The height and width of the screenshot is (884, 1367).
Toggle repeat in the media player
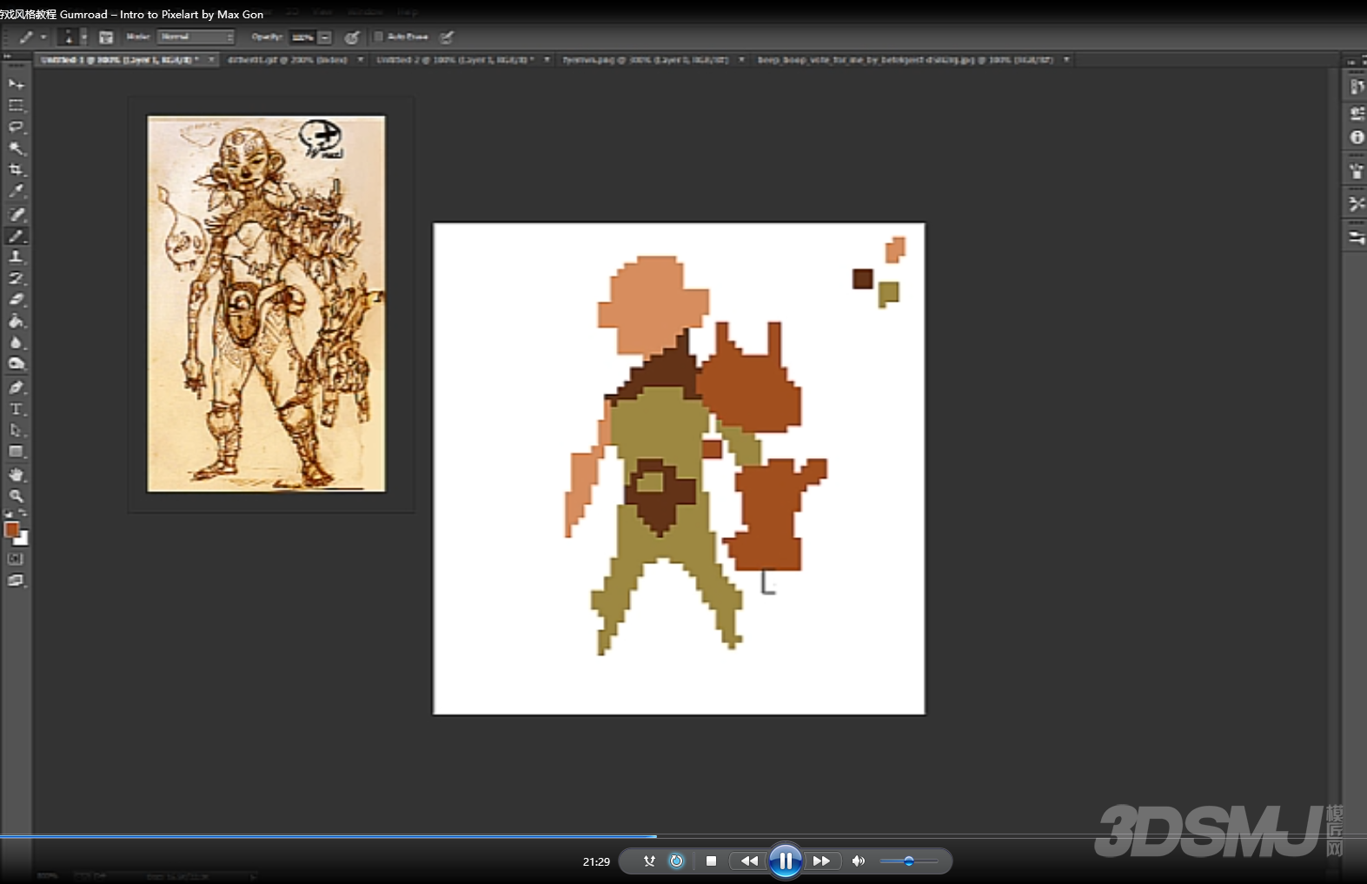click(x=676, y=861)
